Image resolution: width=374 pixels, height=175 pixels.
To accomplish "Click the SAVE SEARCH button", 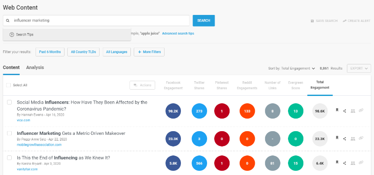I will 324,21.
